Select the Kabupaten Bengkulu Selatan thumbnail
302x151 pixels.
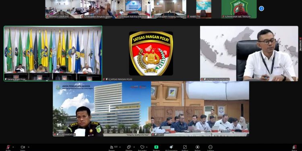click(98, 9)
